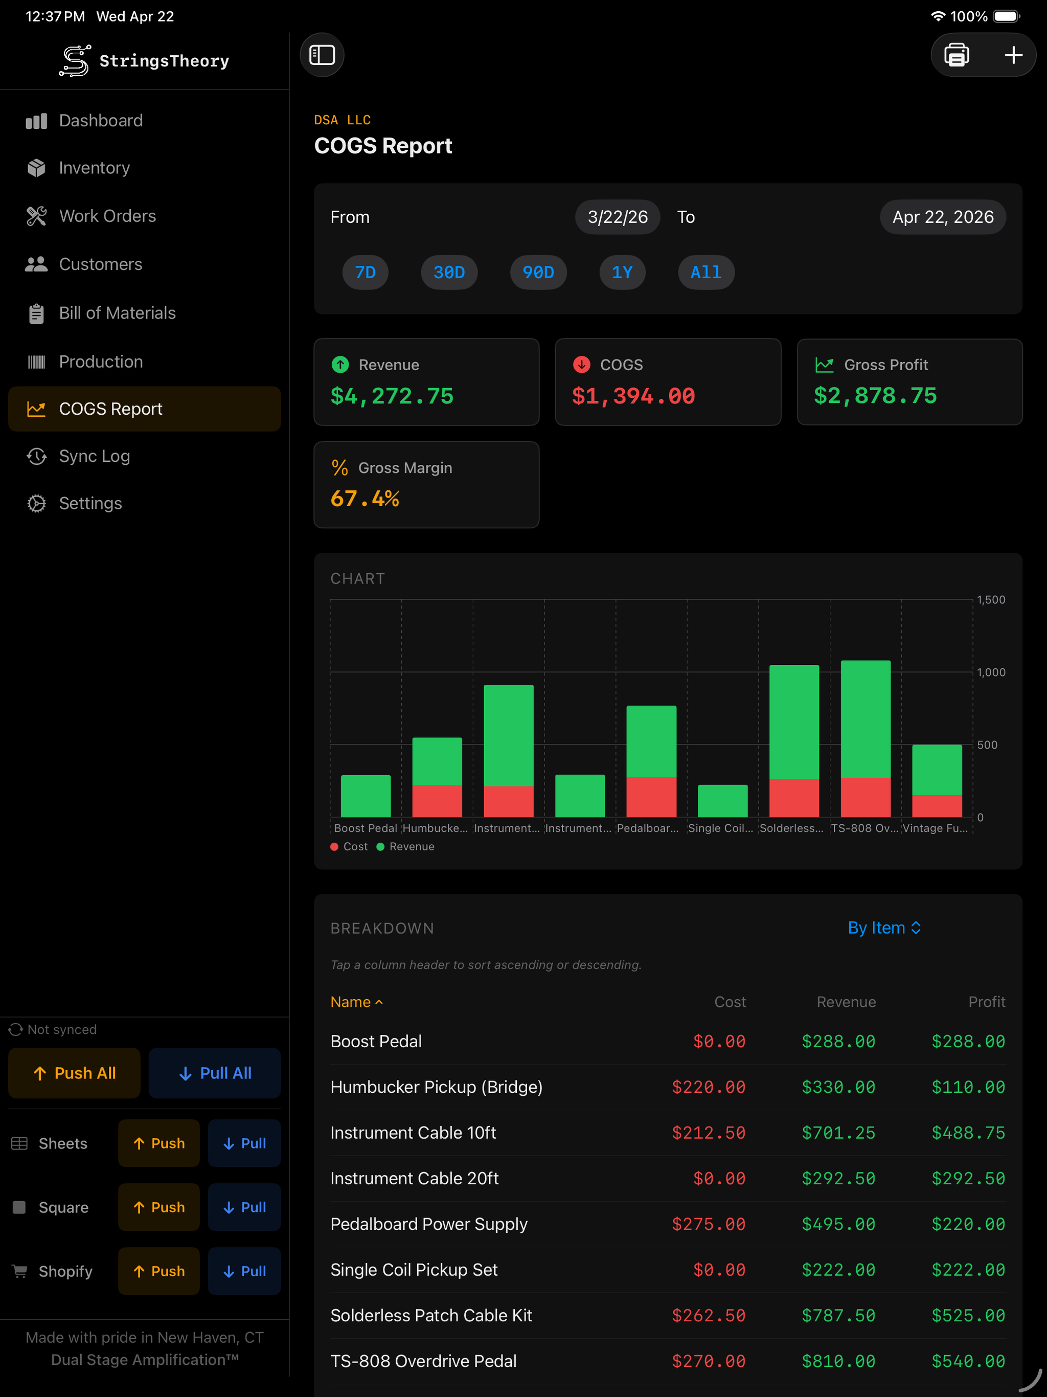Open the Production menu item
The height and width of the screenshot is (1397, 1047).
(100, 362)
